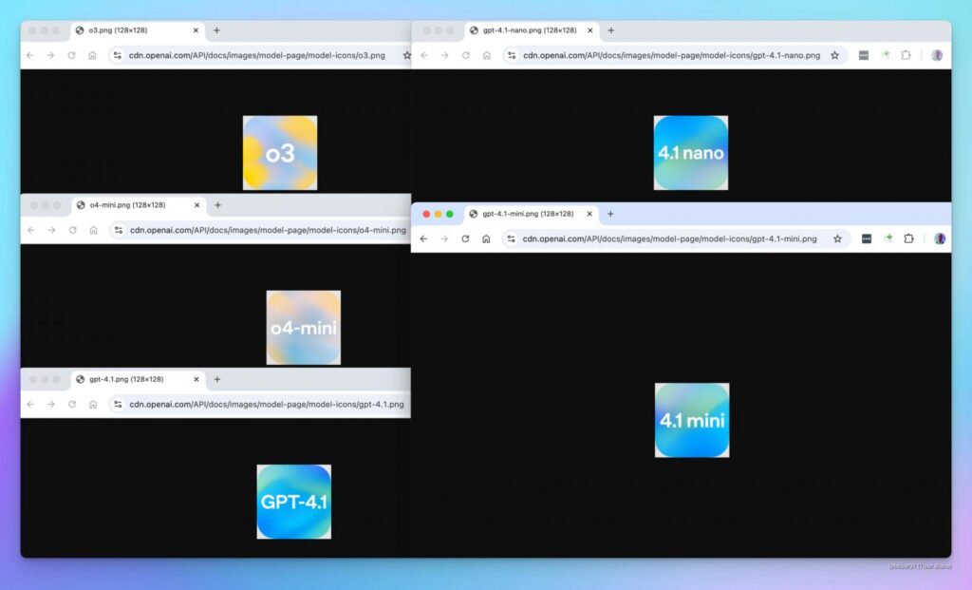The height and width of the screenshot is (590, 972).
Task: Close the gpt-4.1.png tab
Action: point(196,379)
